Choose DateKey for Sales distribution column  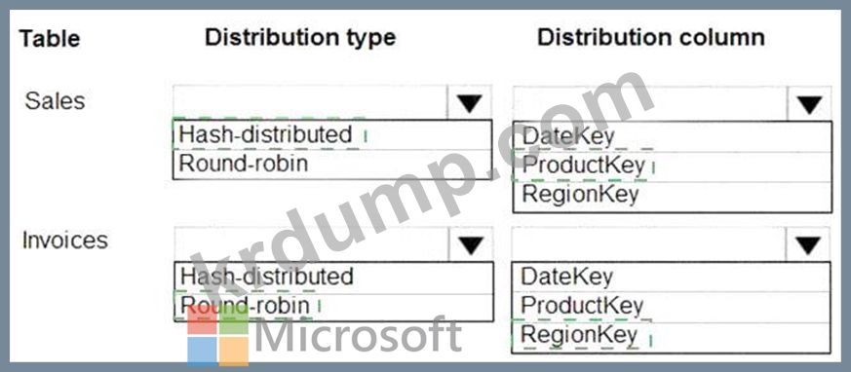[x=672, y=137]
